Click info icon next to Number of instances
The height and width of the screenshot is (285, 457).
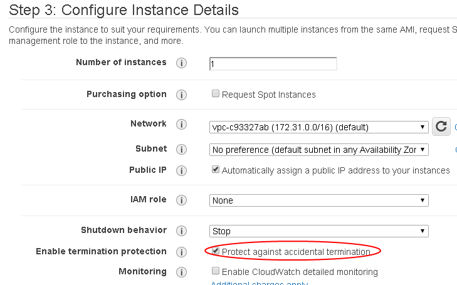click(181, 63)
